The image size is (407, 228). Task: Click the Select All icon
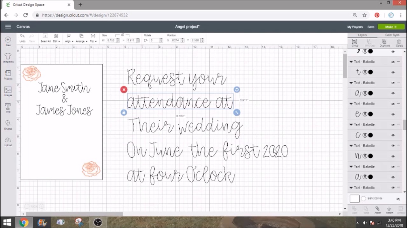(x=45, y=36)
